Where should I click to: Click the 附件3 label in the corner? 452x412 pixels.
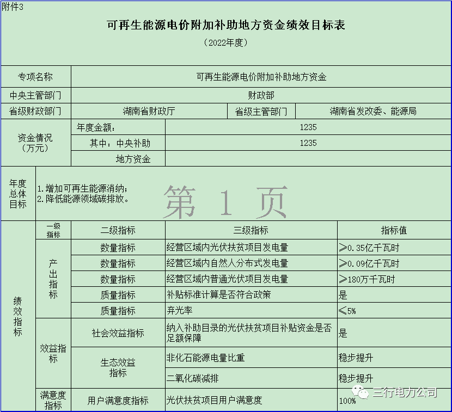point(13,6)
